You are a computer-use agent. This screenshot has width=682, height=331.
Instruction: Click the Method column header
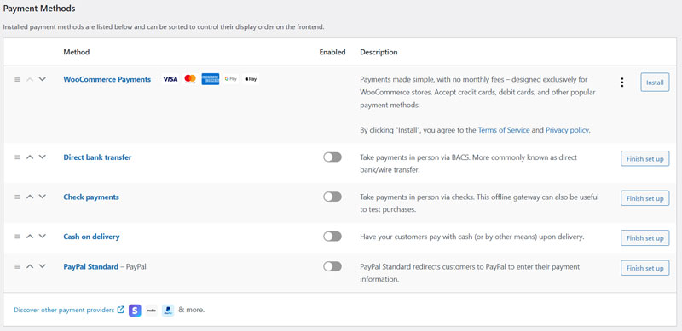coord(77,52)
